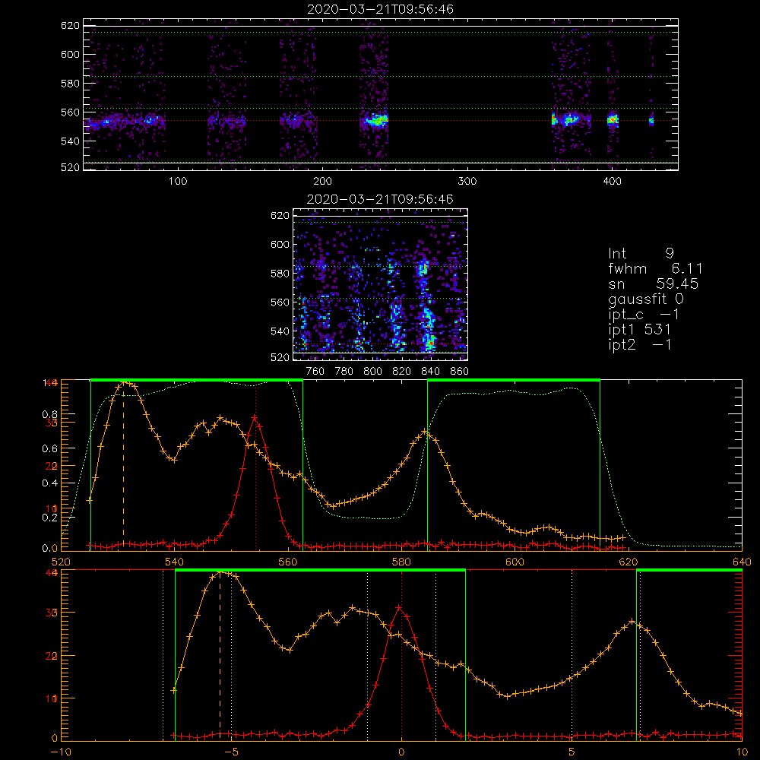Click the '-5' x-axis label of bottom plot
Viewport: 760px width, 760px height.
(x=231, y=752)
